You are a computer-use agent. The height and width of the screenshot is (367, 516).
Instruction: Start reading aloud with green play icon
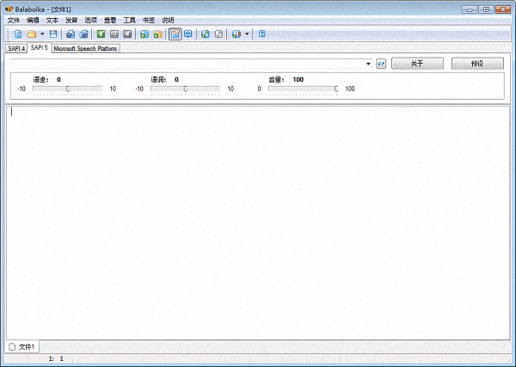click(x=101, y=34)
